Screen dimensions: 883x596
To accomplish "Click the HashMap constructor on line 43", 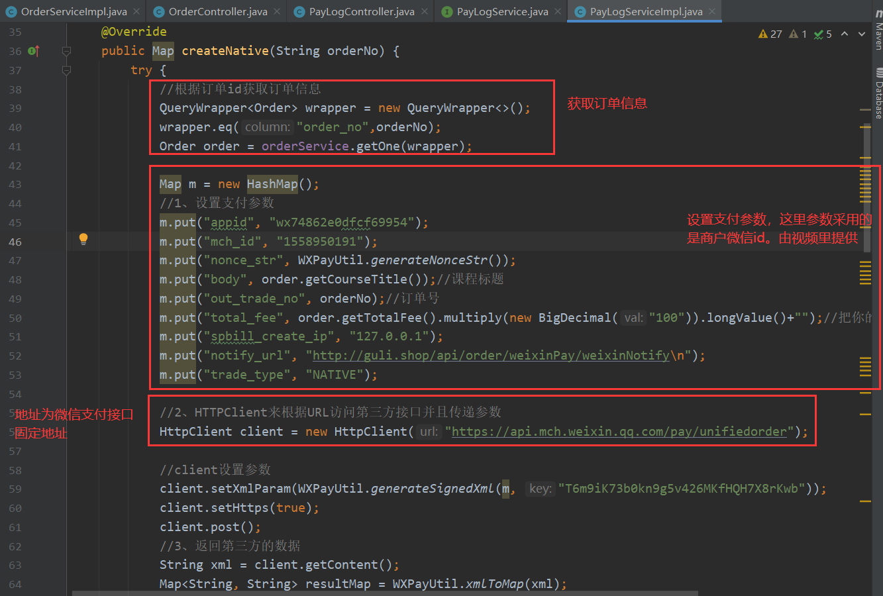I will [x=272, y=184].
